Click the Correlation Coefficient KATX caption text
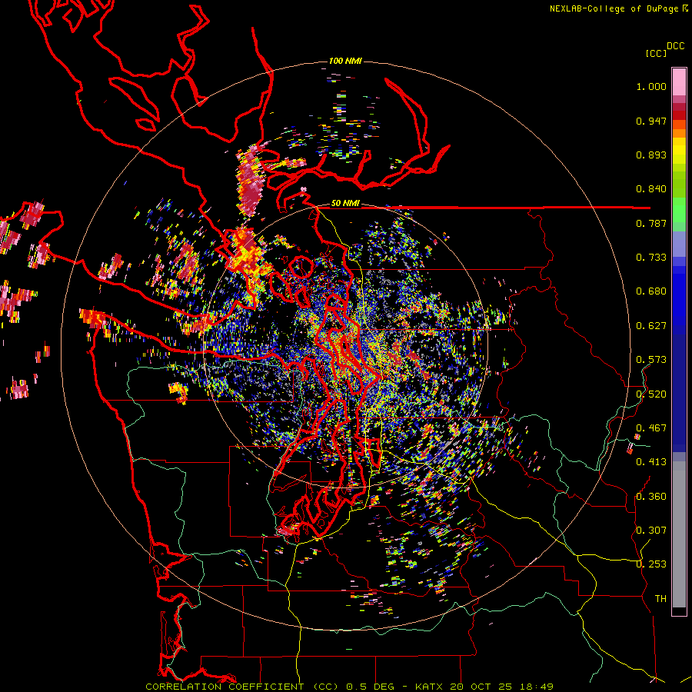The image size is (692, 692). tap(349, 687)
